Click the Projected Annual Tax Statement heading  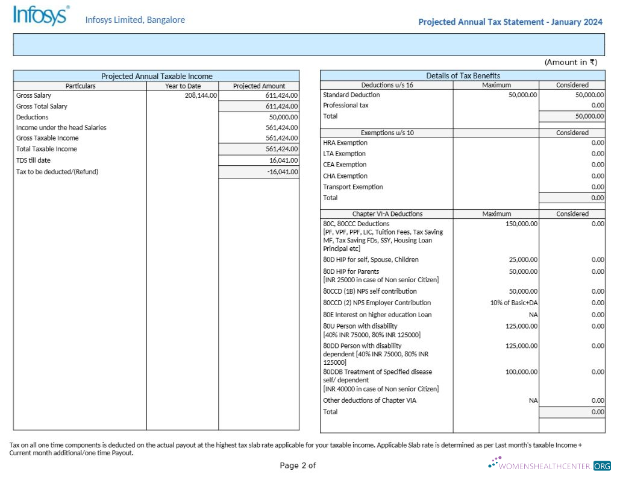509,22
